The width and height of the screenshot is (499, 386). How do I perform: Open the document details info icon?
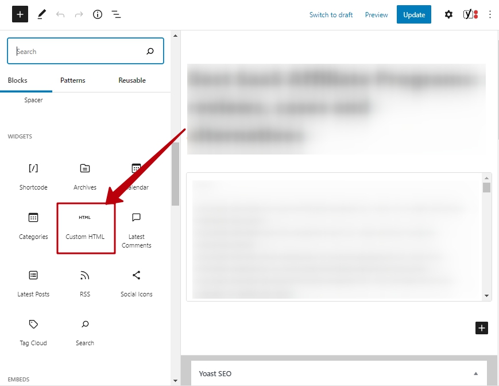pos(98,14)
